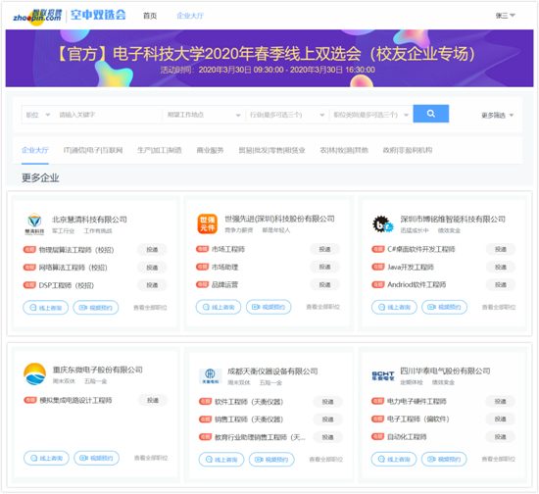Click 视频预约 for 成都天衡仪器设备
Screen dimensions: 539x494
[271, 460]
